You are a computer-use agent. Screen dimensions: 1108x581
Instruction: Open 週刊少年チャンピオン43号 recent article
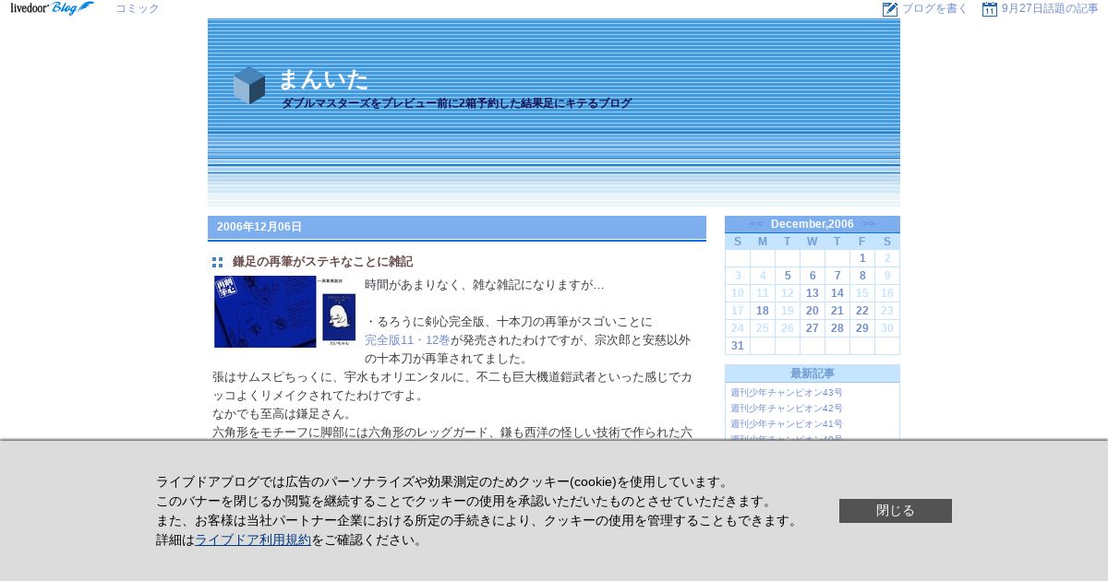coord(787,393)
